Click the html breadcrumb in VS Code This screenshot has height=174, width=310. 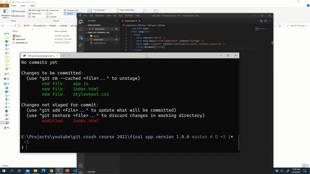(143, 25)
